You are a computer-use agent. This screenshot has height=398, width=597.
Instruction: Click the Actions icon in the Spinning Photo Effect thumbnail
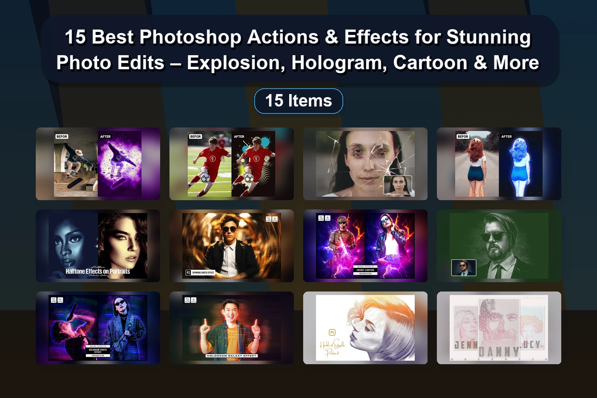click(269, 219)
